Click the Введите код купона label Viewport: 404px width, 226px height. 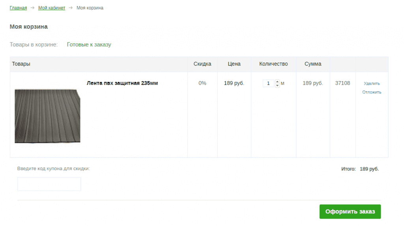click(54, 169)
